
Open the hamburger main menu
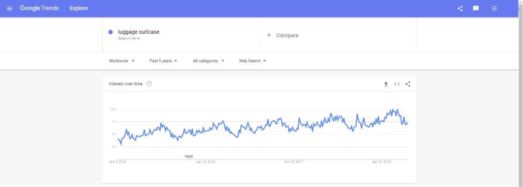(9, 8)
